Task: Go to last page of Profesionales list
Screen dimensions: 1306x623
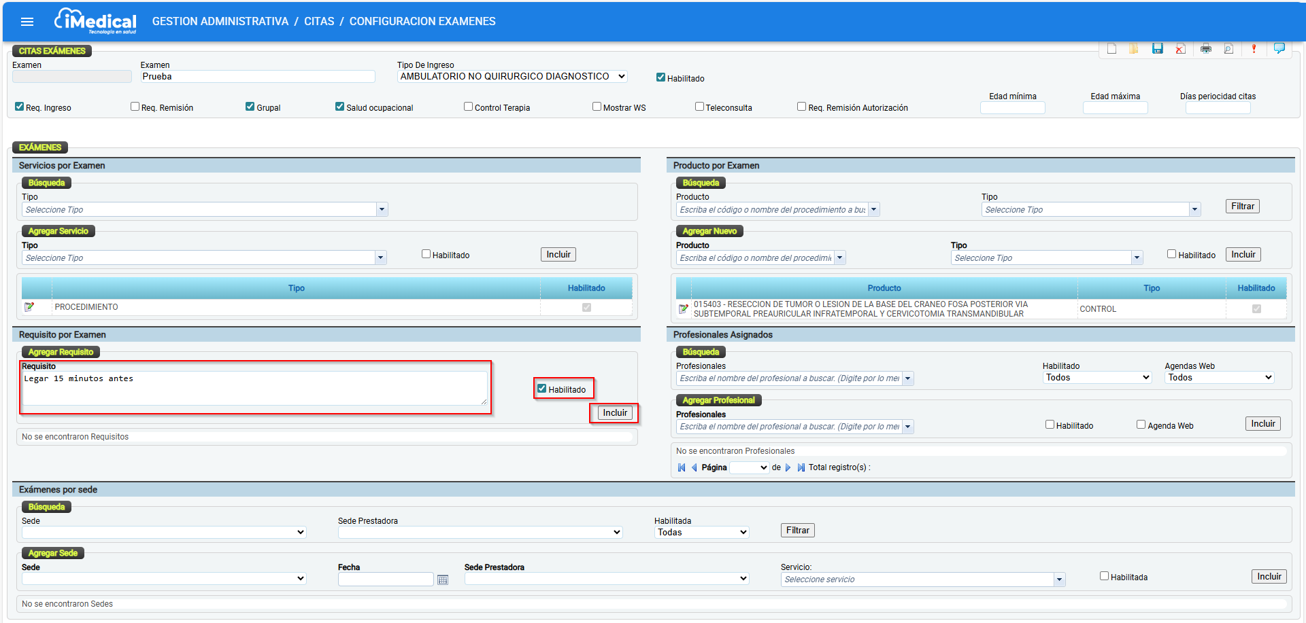Action: [801, 467]
